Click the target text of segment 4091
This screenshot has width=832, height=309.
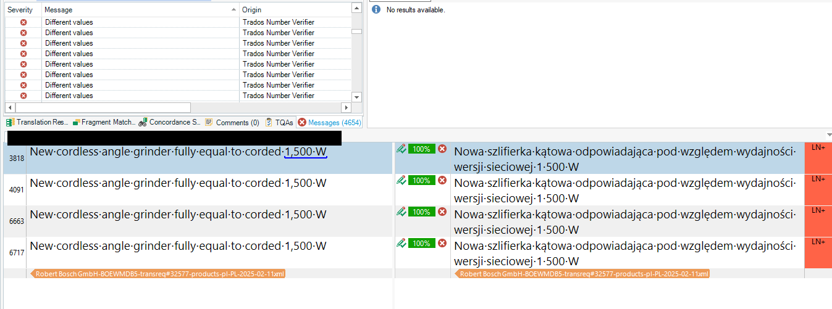coord(624,190)
